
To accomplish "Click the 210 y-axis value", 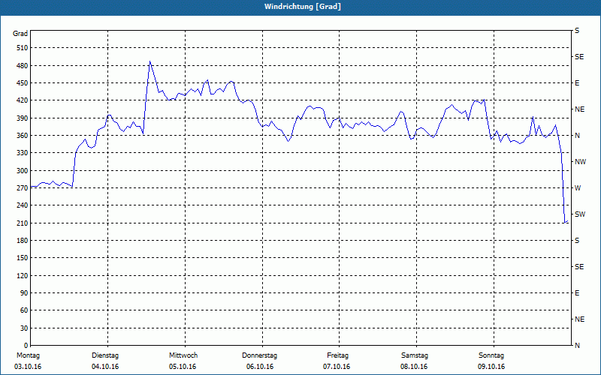I will 23,223.
